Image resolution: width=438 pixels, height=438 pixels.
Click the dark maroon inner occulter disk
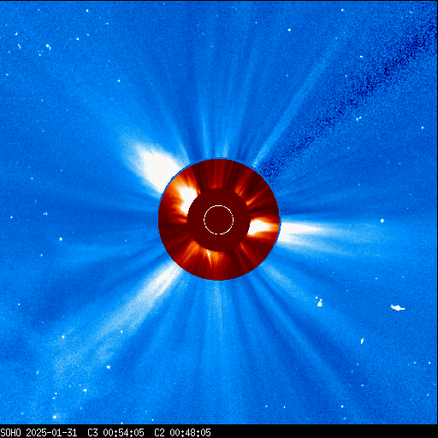[219, 220]
